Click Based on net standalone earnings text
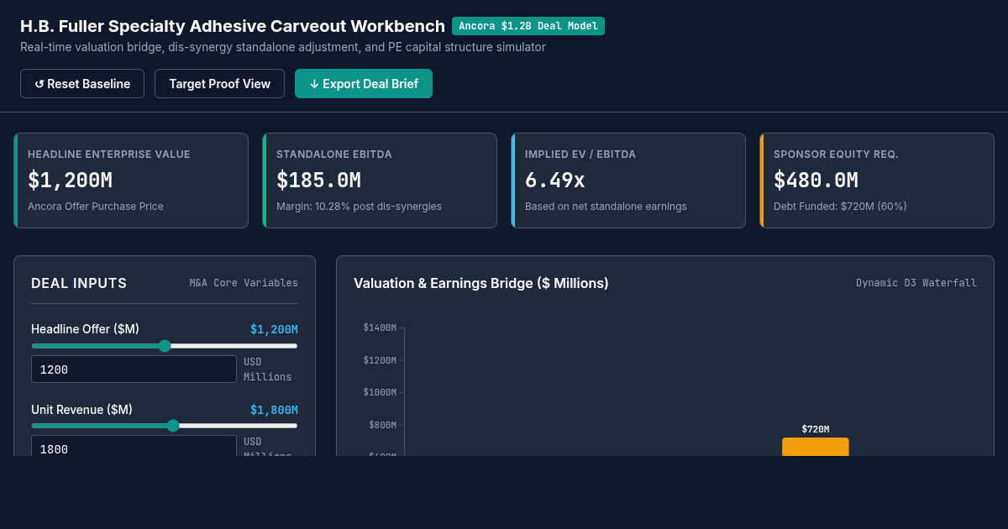The height and width of the screenshot is (529, 1008). (x=606, y=207)
